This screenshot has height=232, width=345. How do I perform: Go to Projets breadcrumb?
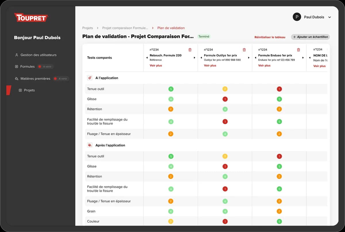tap(88, 28)
